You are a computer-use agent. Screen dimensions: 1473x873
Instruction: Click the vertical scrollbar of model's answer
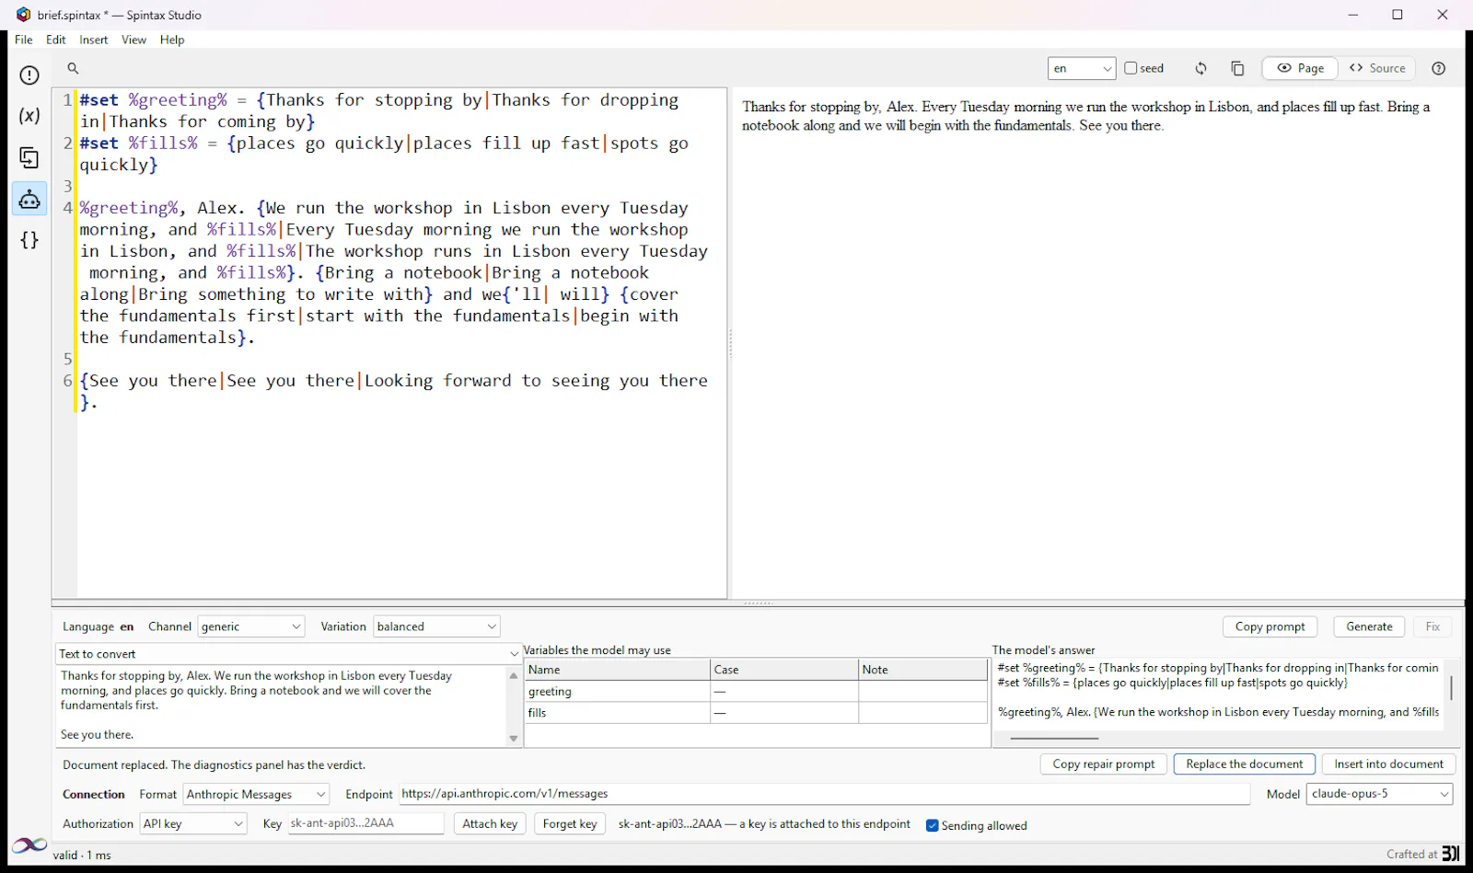point(1451,687)
